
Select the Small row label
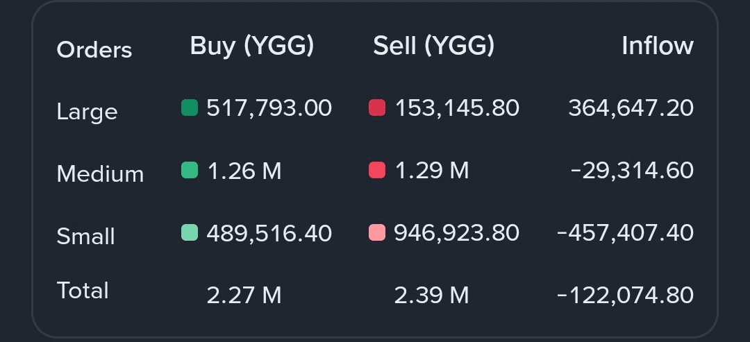pyautogui.click(x=85, y=237)
